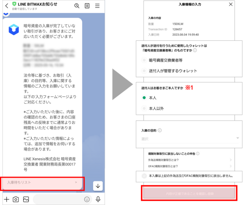The width and height of the screenshot is (245, 205).
Task: Open the camera from chat bar
Action: tap(16, 199)
